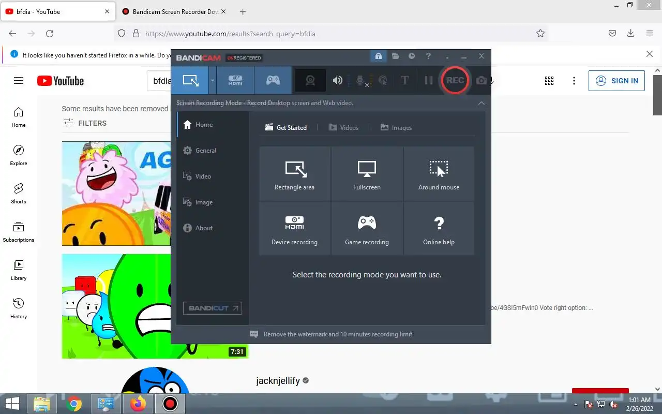The height and width of the screenshot is (414, 662).
Task: Switch to the Images tab
Action: (396, 127)
